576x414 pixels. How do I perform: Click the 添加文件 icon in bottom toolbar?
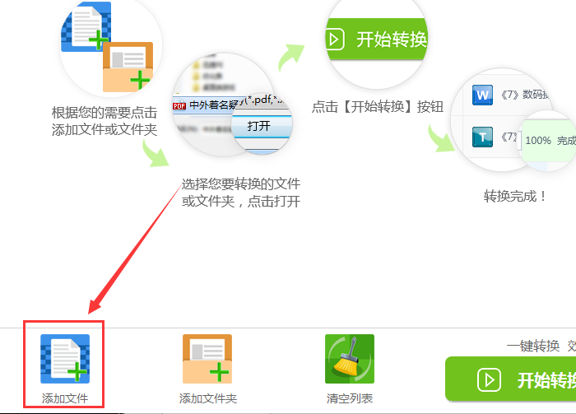pyautogui.click(x=65, y=359)
